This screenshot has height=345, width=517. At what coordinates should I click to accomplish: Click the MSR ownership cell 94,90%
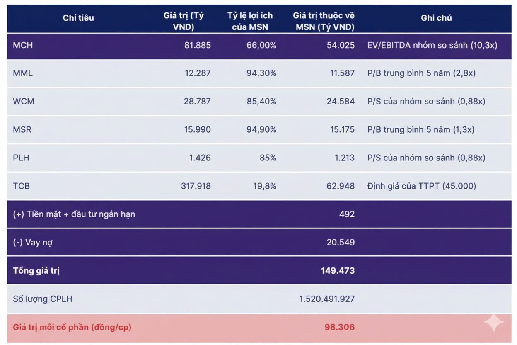[261, 130]
